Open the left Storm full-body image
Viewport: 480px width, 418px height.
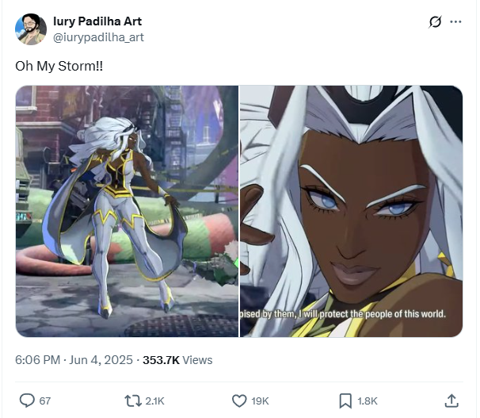coord(127,211)
